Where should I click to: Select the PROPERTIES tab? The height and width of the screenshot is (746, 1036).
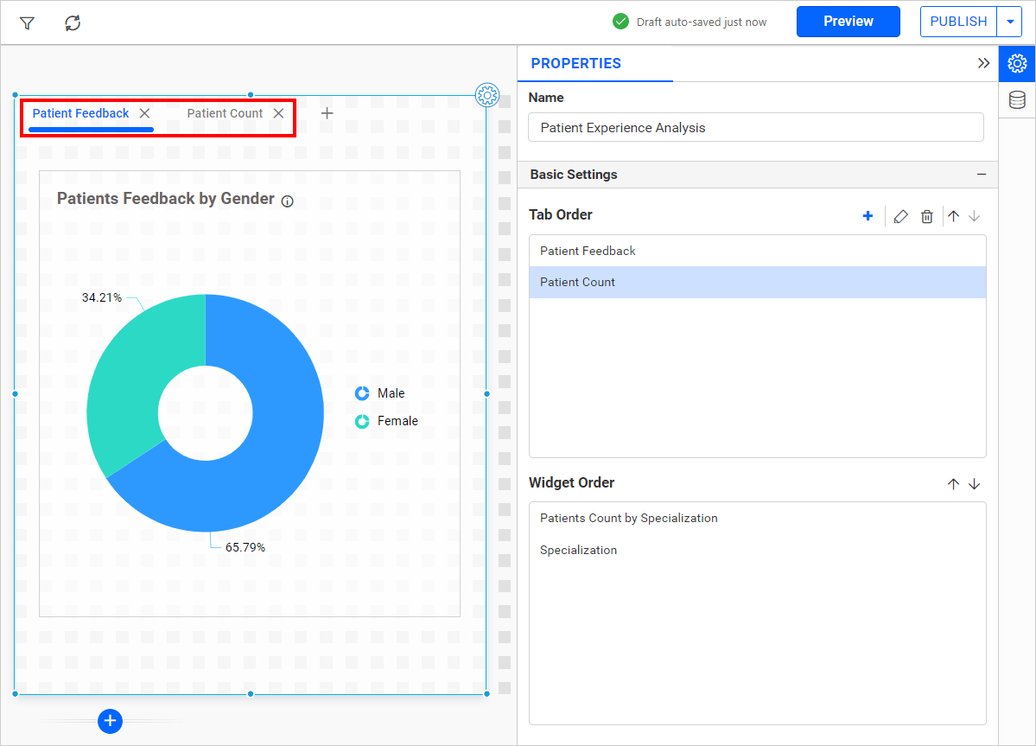pos(575,63)
